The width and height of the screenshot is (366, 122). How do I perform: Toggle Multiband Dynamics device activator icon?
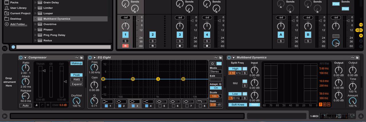229,57
